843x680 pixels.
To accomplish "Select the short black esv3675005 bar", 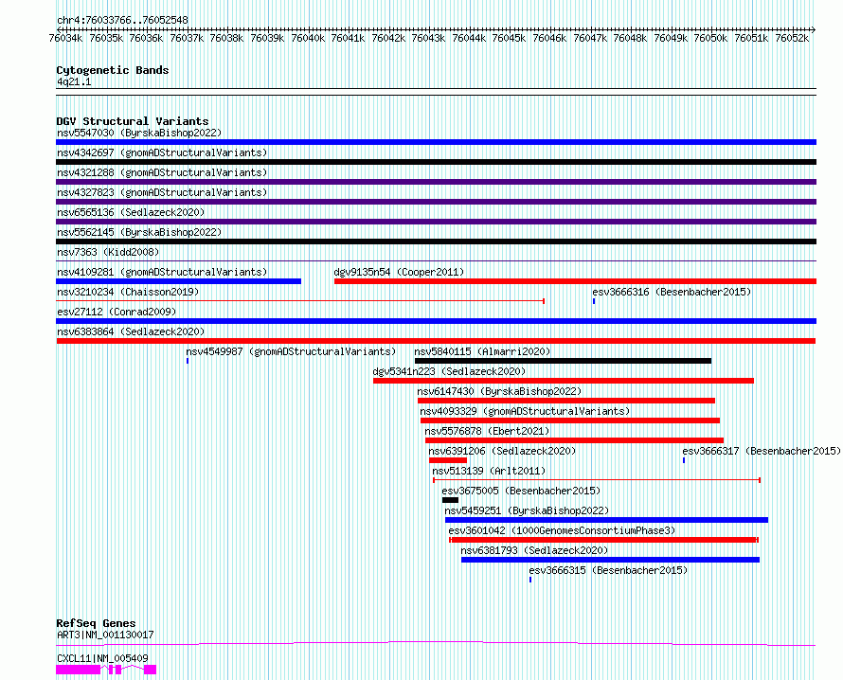I will pyautogui.click(x=450, y=500).
